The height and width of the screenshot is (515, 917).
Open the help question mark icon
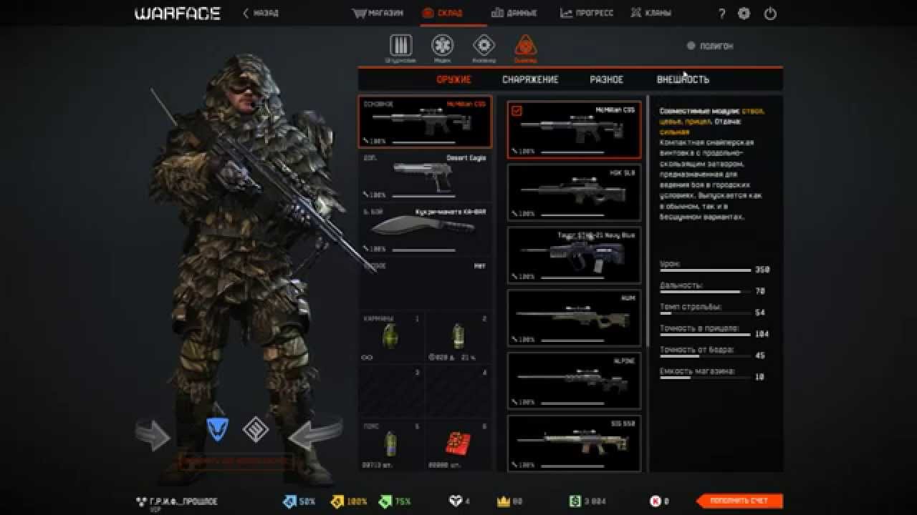[721, 14]
